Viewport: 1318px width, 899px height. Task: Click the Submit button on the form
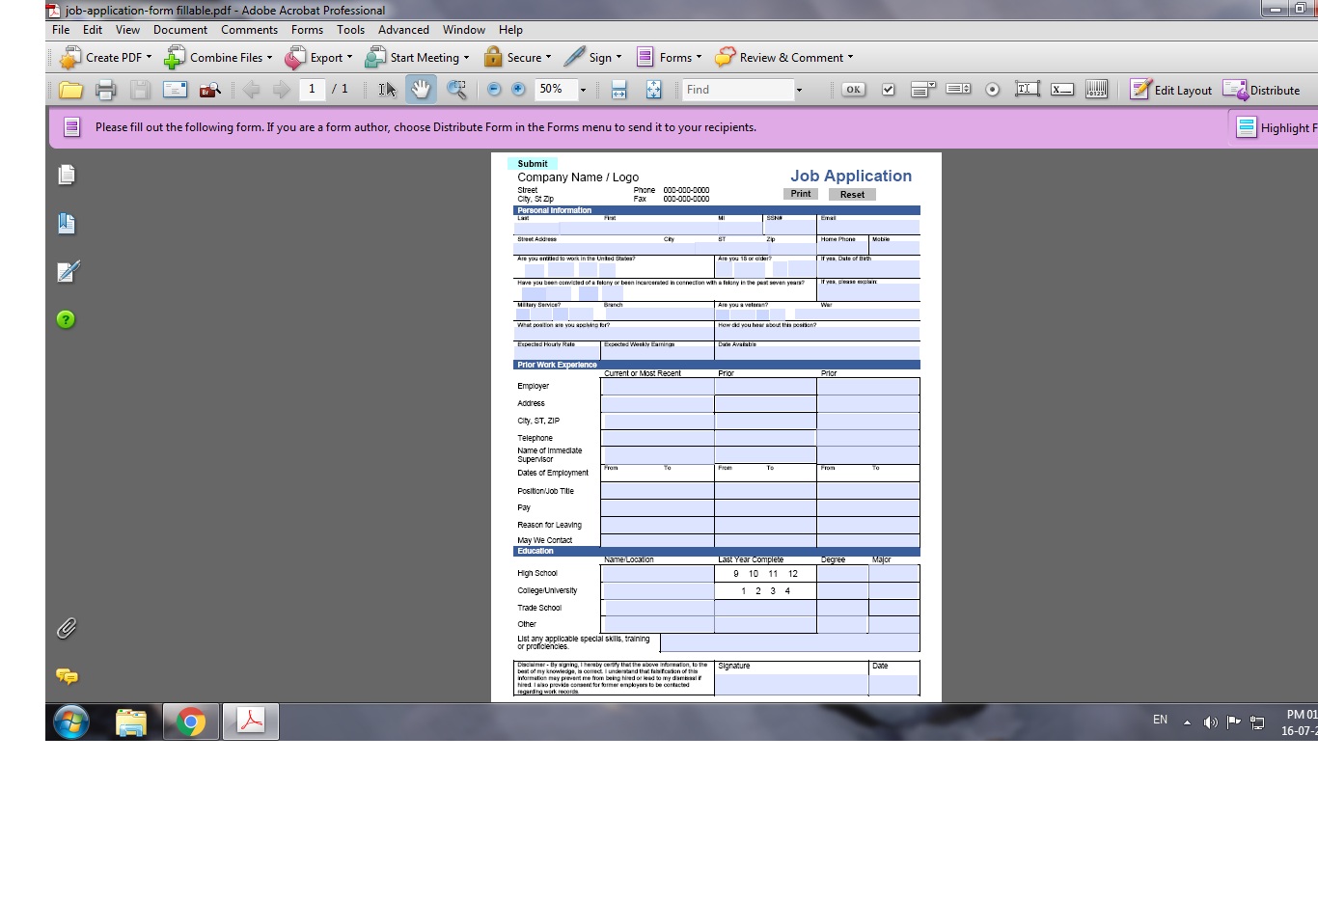tap(533, 164)
